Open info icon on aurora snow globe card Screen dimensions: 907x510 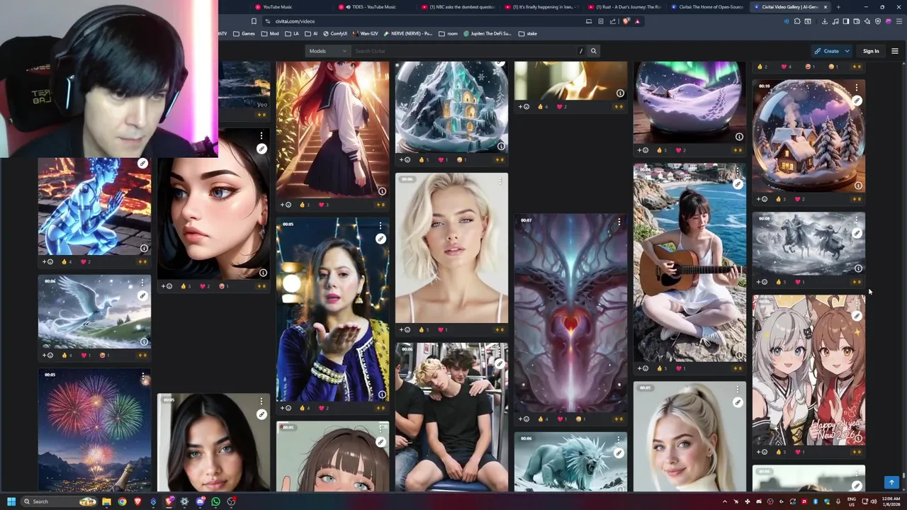tap(739, 137)
